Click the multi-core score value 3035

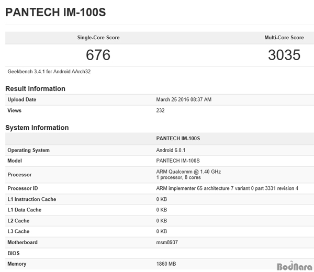(x=284, y=55)
